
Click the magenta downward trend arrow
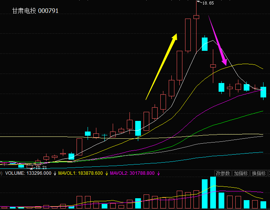coord(218,41)
